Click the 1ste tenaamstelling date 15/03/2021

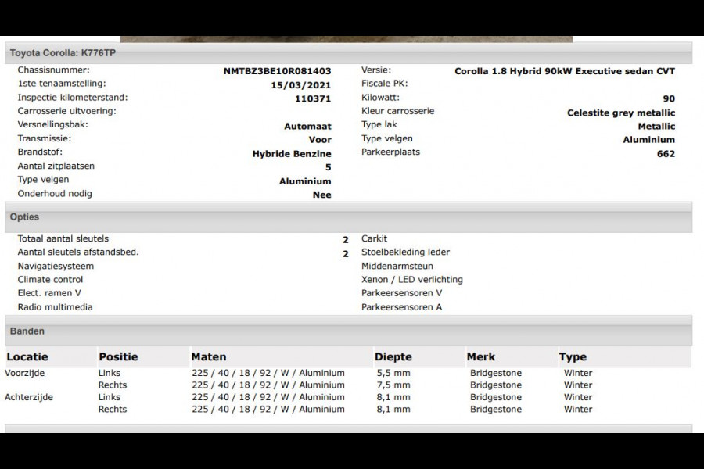[304, 84]
